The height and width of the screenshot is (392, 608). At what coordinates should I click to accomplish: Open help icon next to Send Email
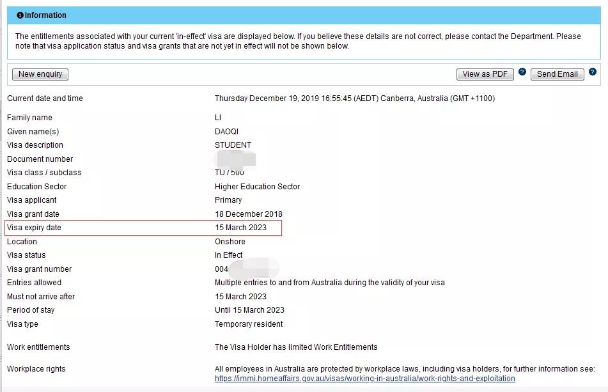click(593, 72)
